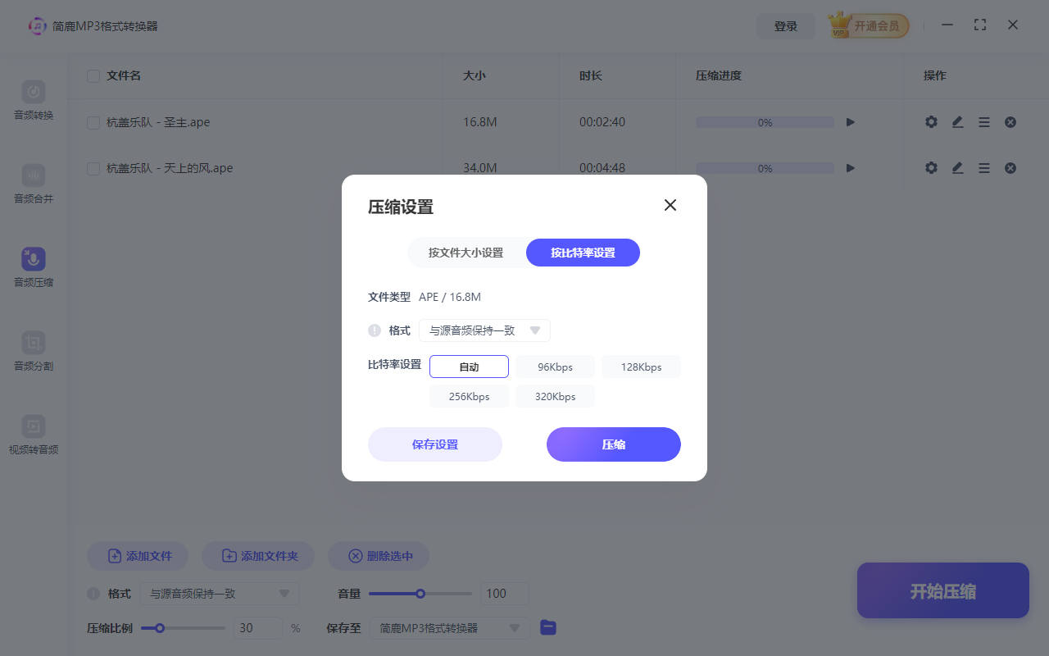Switch to the 按文件大小设置 tab
Viewport: 1049px width, 656px height.
pyautogui.click(x=467, y=253)
